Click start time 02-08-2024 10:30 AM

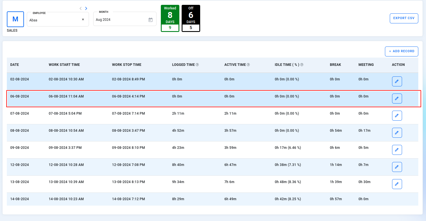pos(66,79)
